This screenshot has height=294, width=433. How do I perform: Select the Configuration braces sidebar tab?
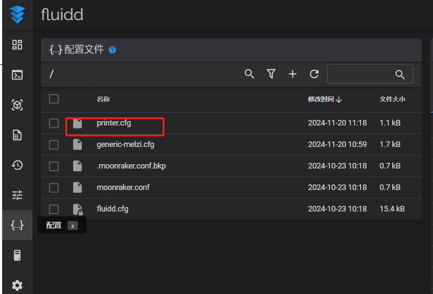[17, 225]
